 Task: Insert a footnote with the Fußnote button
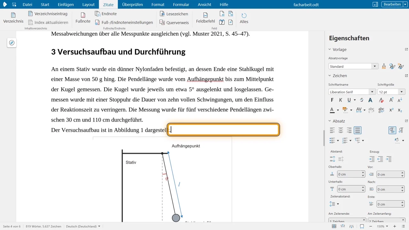tap(83, 18)
